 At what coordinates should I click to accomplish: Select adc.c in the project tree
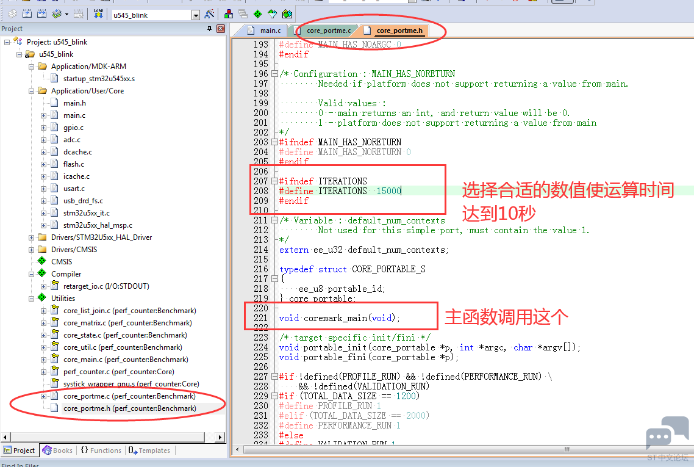72,140
